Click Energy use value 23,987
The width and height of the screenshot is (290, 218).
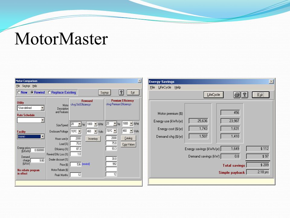[x=230, y=121]
